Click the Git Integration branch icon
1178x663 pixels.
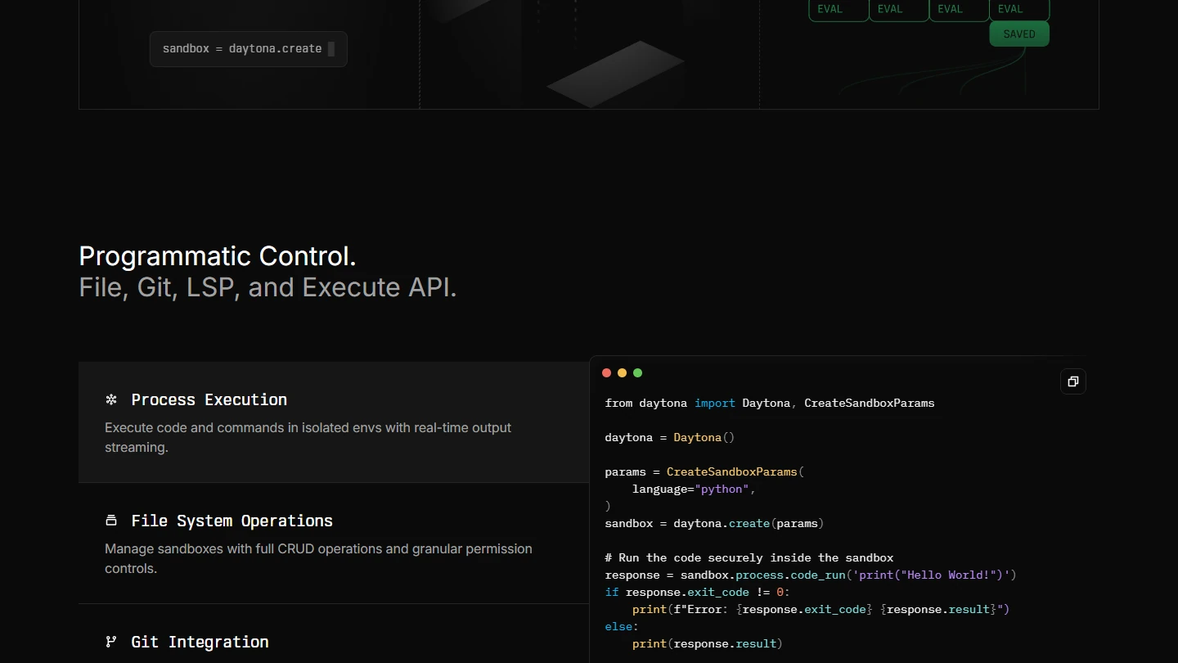[x=111, y=642]
